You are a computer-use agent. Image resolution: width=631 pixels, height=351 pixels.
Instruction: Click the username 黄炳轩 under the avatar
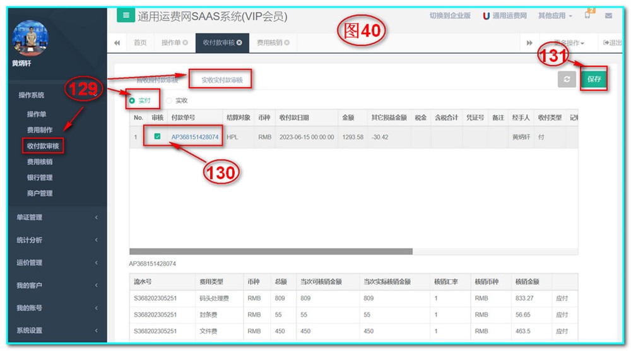[x=21, y=63]
